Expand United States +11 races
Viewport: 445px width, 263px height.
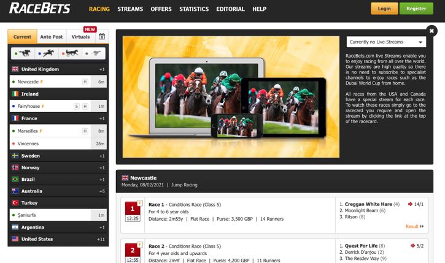coord(101,240)
